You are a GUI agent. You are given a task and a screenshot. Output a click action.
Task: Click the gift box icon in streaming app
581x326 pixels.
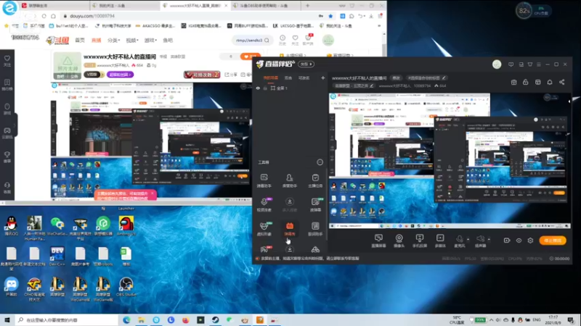coord(513,82)
